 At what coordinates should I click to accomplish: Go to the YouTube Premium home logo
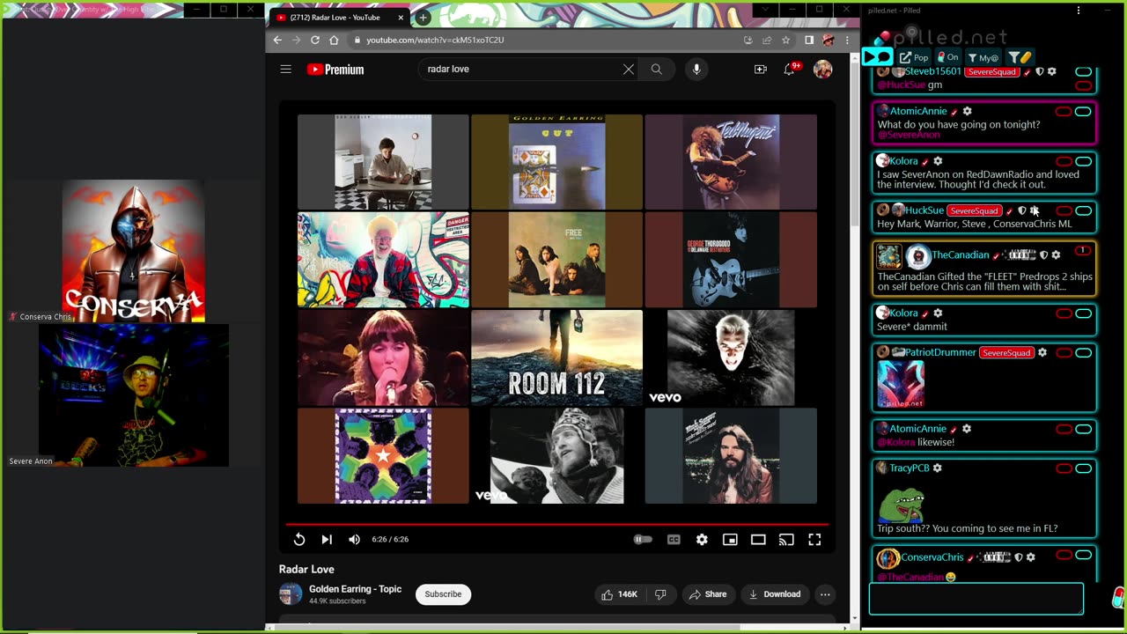(x=335, y=70)
